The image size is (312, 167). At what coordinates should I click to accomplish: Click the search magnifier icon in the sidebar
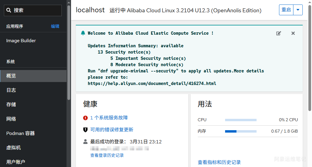(9, 10)
